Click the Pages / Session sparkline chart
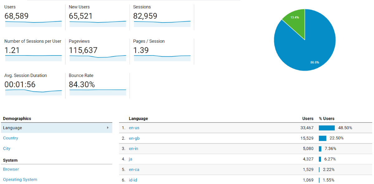The height and width of the screenshot is (184, 374). point(162,58)
